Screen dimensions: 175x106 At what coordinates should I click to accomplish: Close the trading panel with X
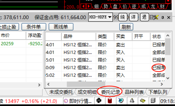tap(169, 17)
